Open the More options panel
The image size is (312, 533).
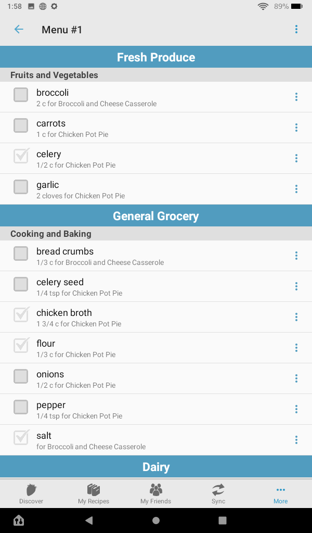click(281, 493)
